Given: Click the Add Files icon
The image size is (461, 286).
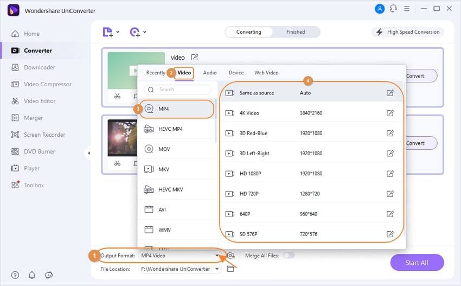Looking at the screenshot, I should pos(107,32).
